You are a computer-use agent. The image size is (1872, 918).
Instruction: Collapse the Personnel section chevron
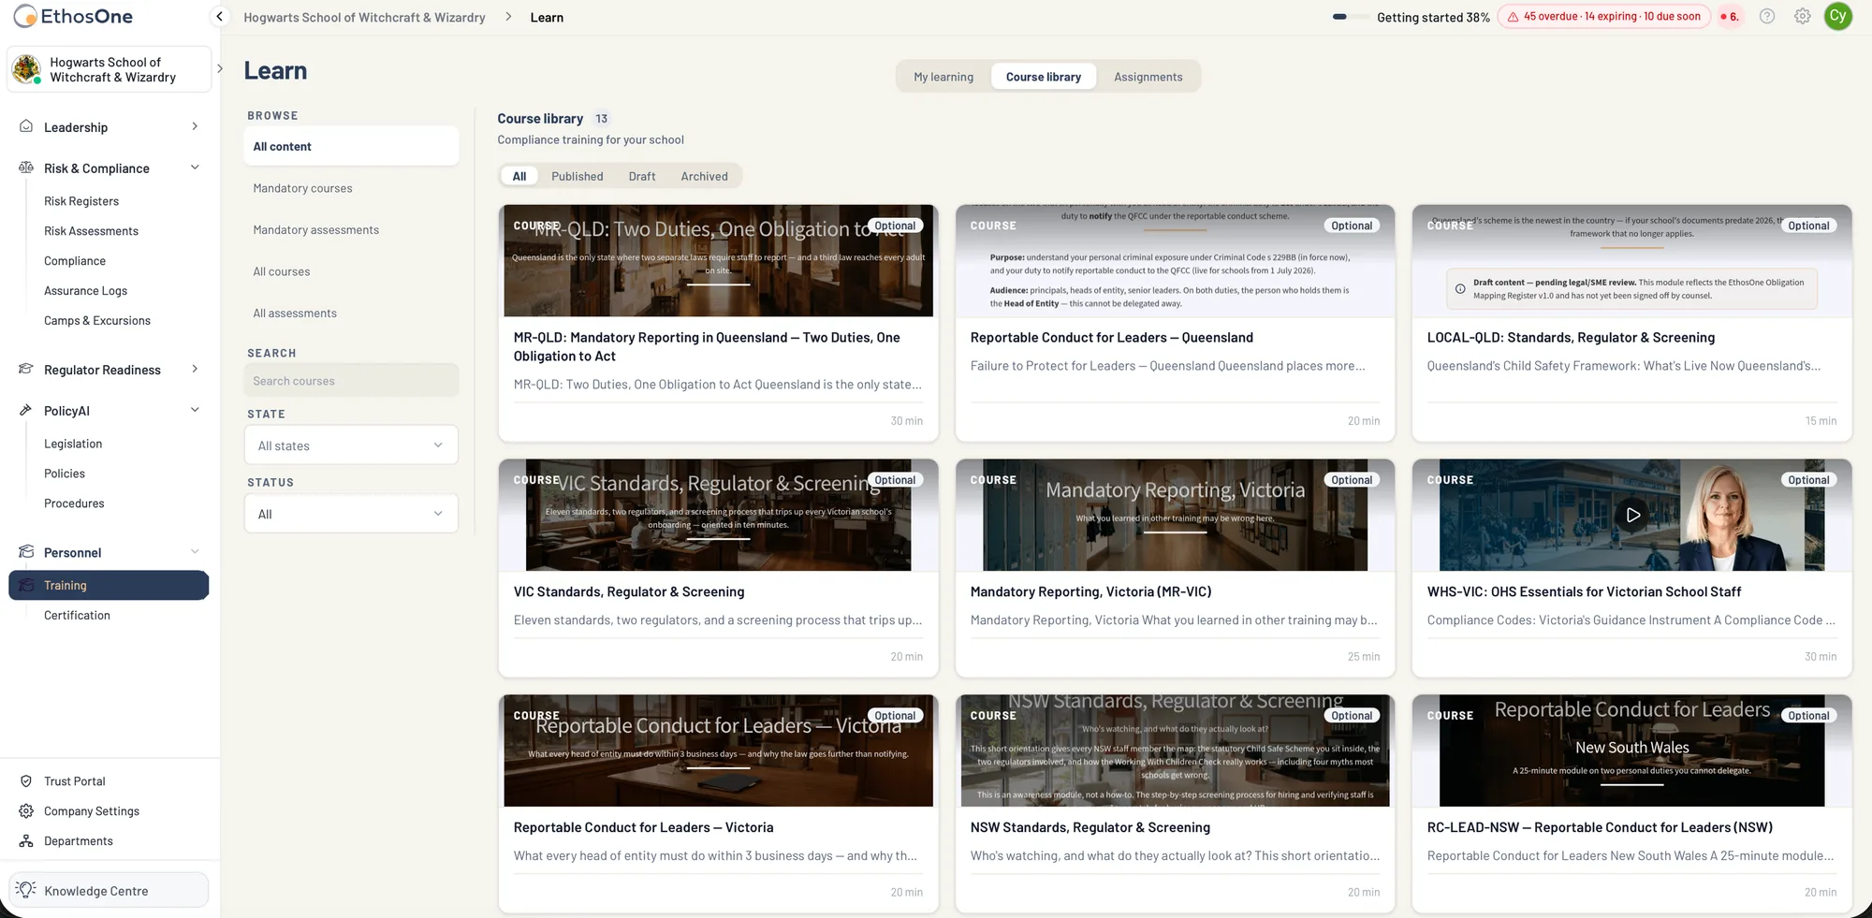(195, 552)
